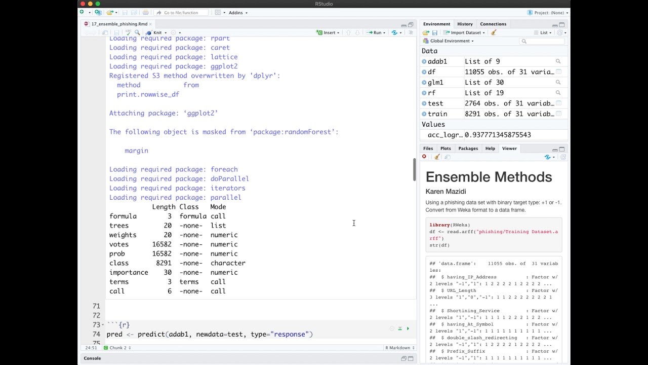This screenshot has width=648, height=365.
Task: Switch to the Environment tab
Action: coord(436,24)
